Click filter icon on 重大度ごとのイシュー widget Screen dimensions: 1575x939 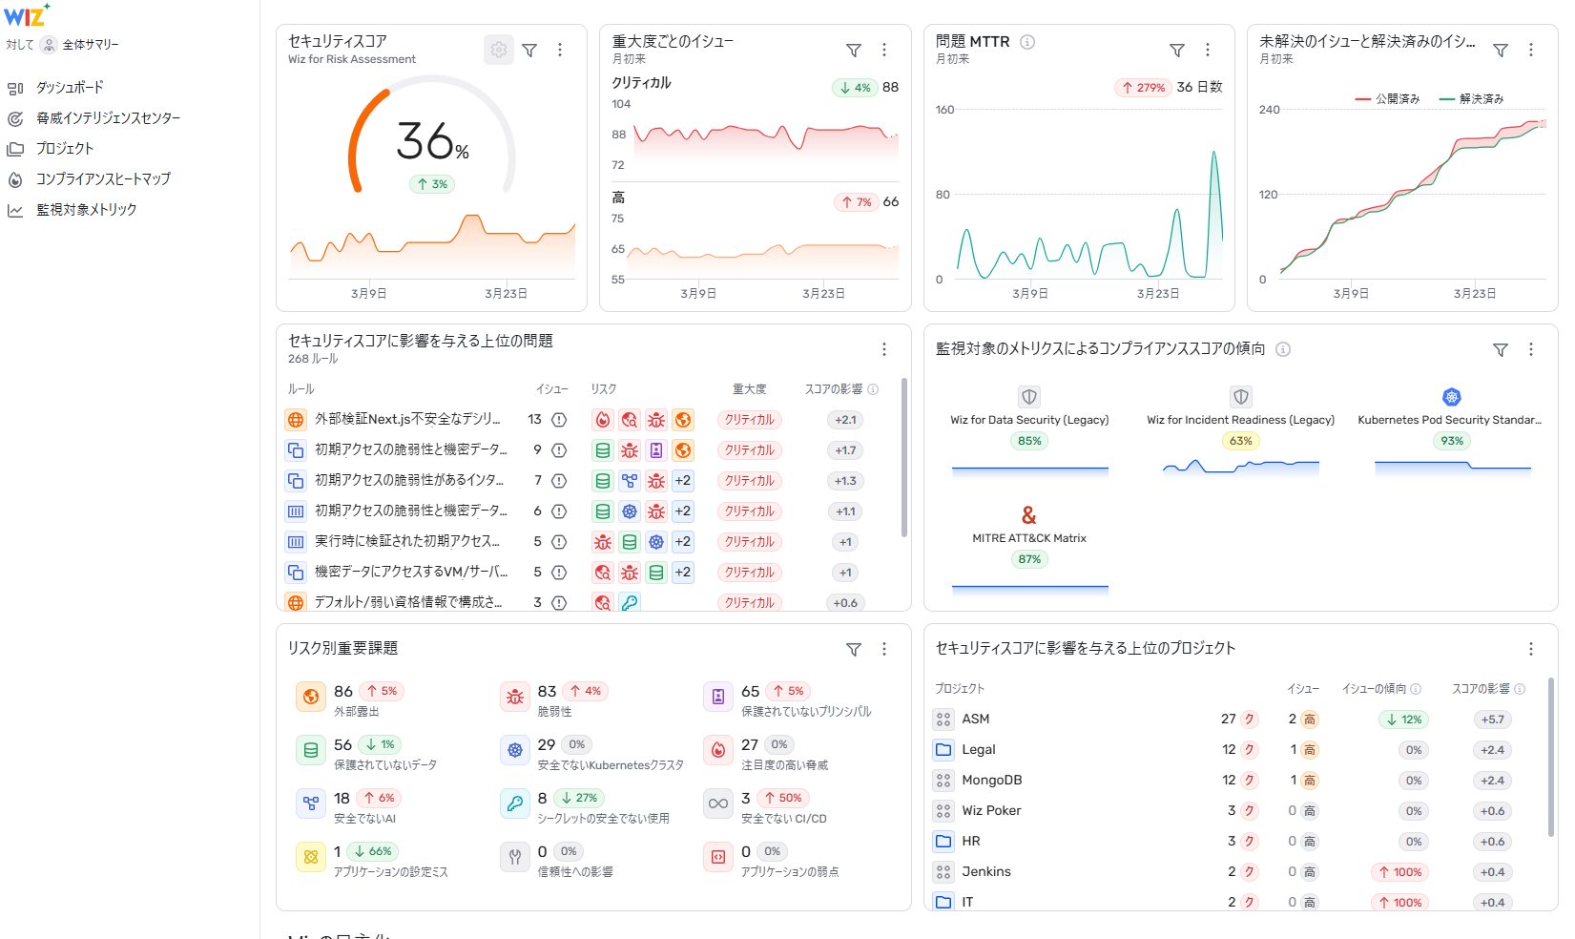click(854, 50)
